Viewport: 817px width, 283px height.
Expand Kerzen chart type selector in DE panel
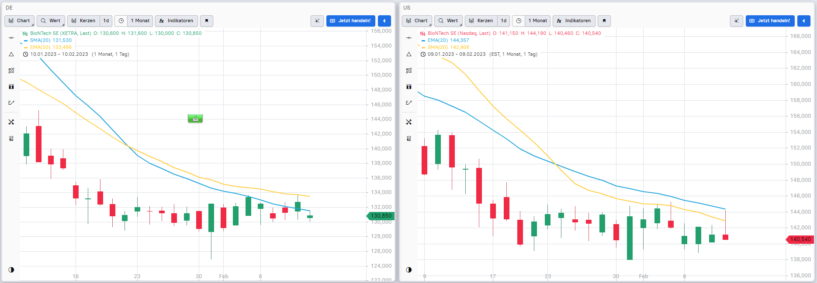pos(83,20)
